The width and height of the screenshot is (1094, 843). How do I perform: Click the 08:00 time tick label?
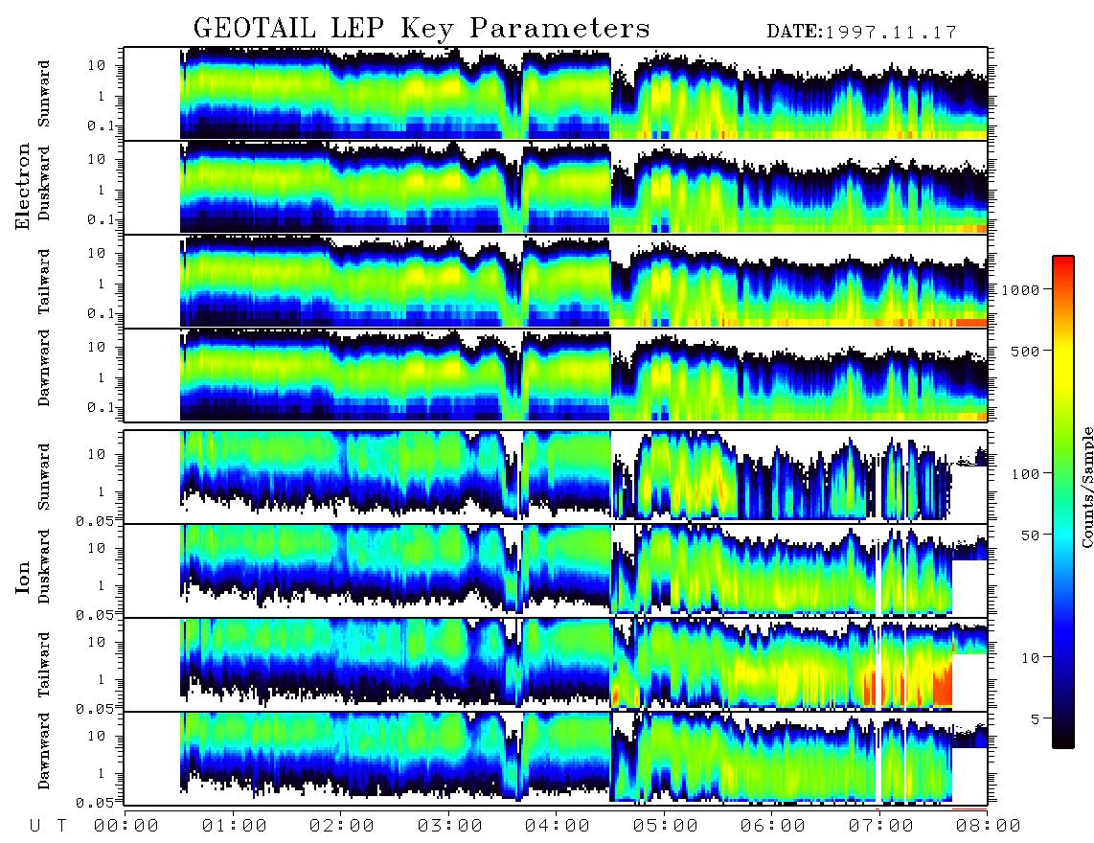tap(988, 826)
